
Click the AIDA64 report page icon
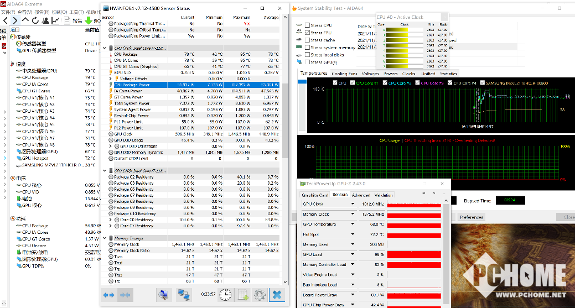point(67,20)
